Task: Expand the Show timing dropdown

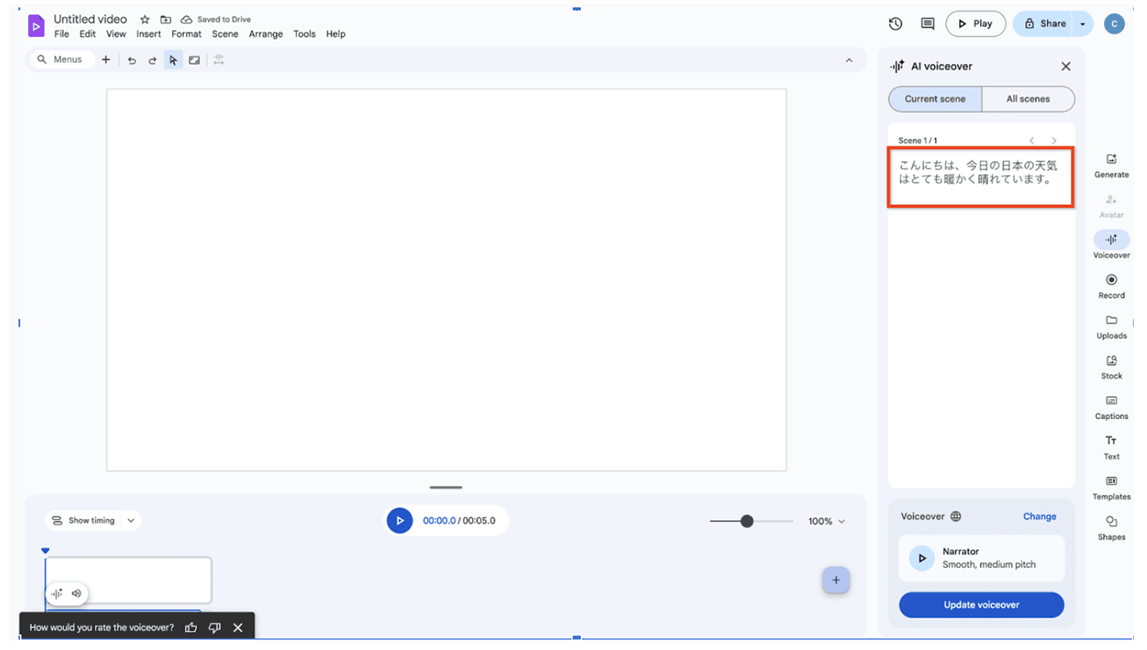Action: (131, 521)
